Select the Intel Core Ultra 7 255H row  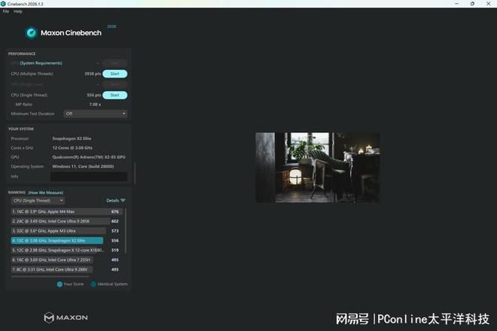coord(52,260)
